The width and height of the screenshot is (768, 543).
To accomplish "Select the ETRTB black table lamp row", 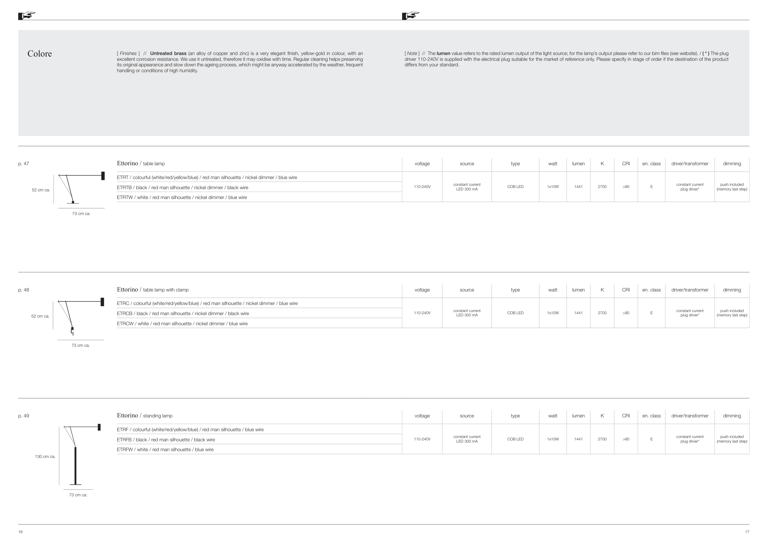I will pos(182,188).
